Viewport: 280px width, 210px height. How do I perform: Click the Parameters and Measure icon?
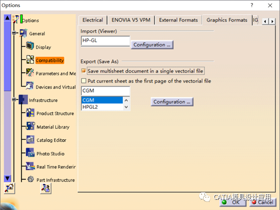point(30,72)
